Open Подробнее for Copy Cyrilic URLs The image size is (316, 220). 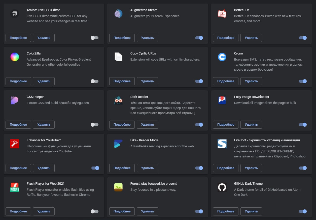click(122, 81)
